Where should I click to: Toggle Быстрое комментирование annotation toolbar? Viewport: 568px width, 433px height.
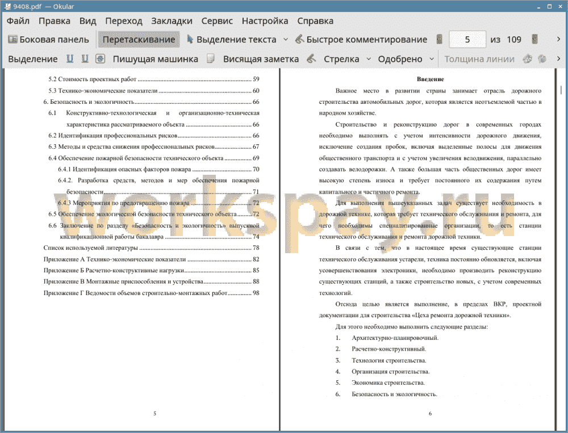tap(361, 40)
